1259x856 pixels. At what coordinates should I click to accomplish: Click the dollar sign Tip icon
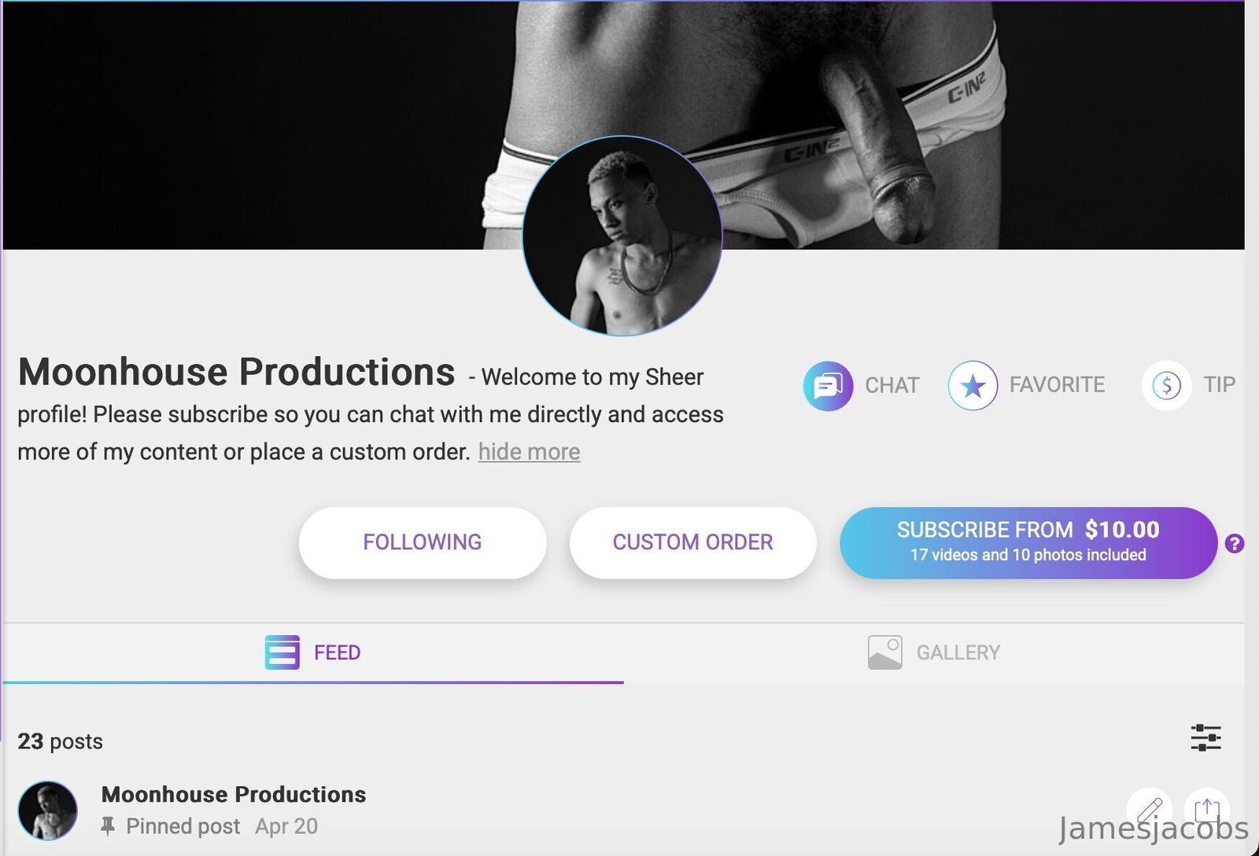(1166, 385)
